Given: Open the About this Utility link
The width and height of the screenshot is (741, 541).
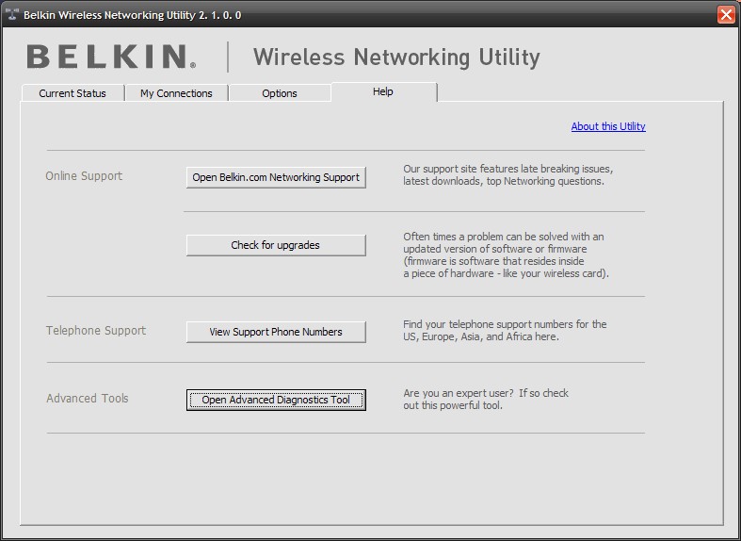Looking at the screenshot, I should coord(608,126).
